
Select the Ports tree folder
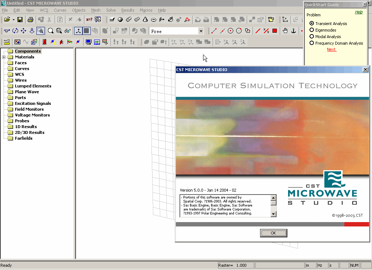click(20, 98)
